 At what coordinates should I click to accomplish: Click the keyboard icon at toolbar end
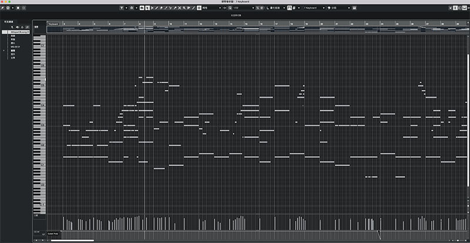click(354, 8)
